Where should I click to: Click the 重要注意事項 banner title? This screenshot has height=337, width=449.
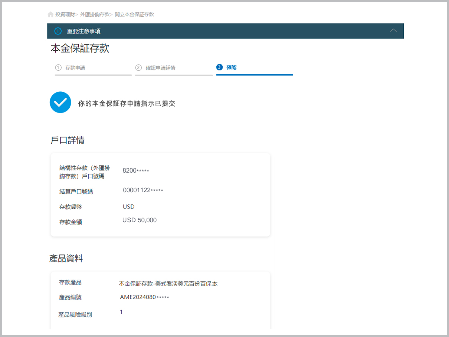(x=84, y=31)
